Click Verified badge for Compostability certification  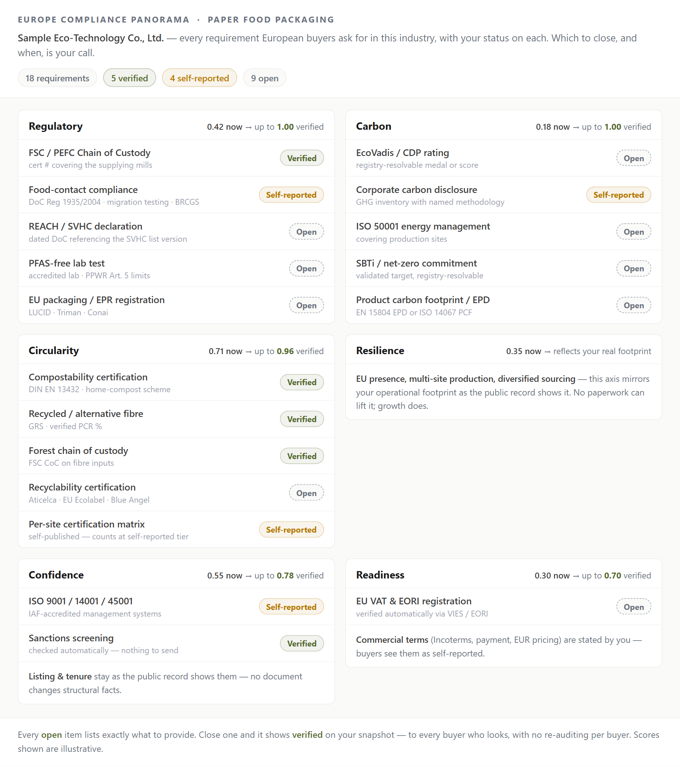click(302, 382)
